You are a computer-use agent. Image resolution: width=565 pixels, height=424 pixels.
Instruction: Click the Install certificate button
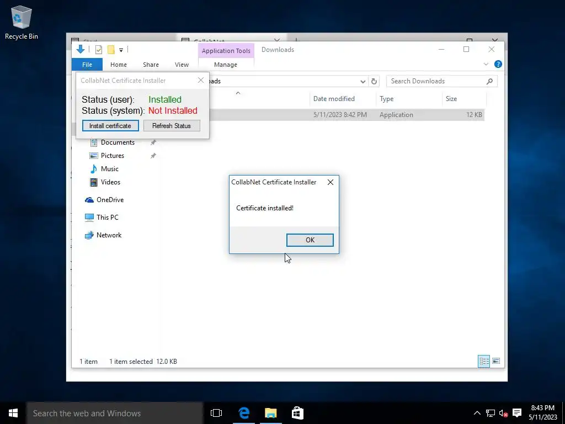(x=110, y=126)
